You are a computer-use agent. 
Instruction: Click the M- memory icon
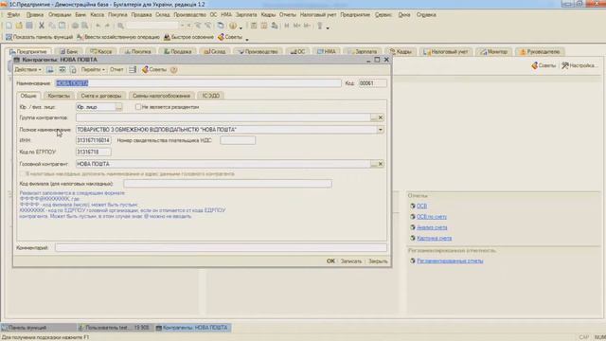point(307,26)
